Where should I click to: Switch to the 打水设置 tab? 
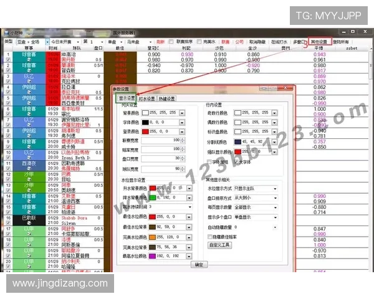(147, 98)
